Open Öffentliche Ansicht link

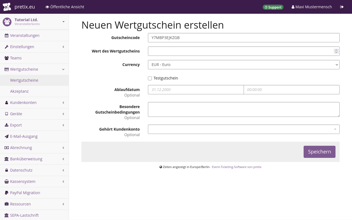click(65, 7)
